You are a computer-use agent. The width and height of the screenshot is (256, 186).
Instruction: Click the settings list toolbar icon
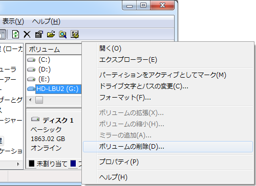click(x=75, y=34)
